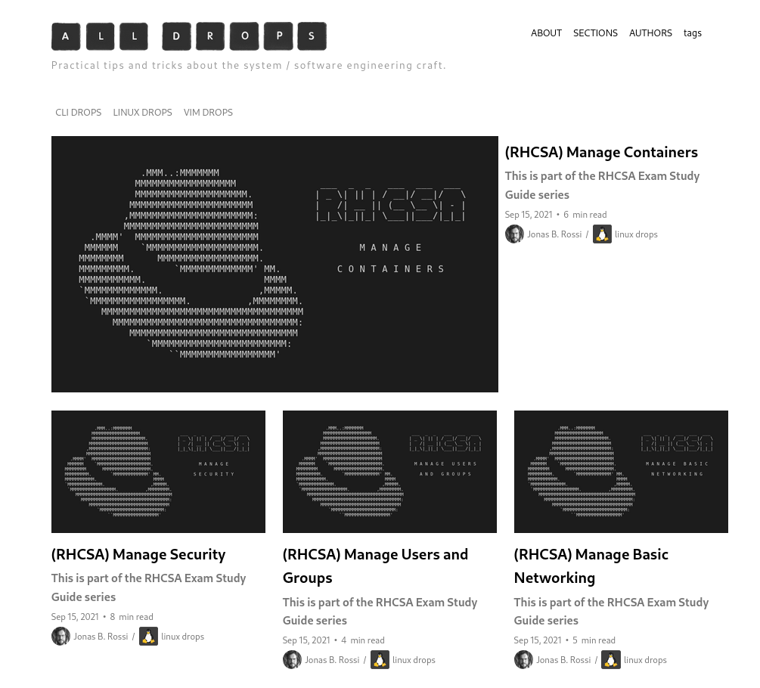Screen dimensions: 760x688
Task: Open the (RHCSA) Manage Security article title
Action: [x=138, y=554]
